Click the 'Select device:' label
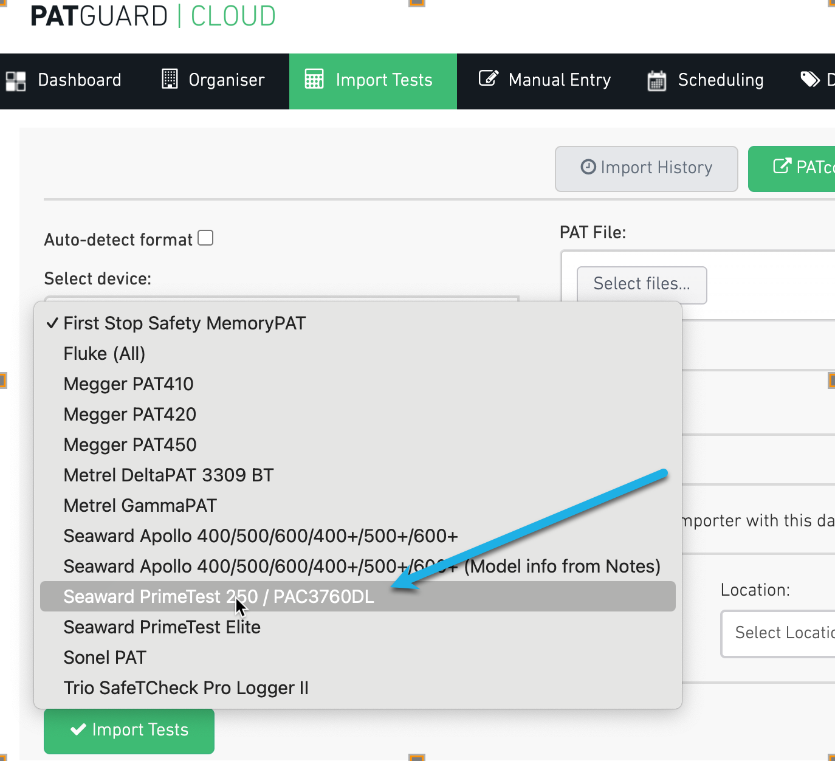Image resolution: width=835 pixels, height=761 pixels. pos(98,278)
